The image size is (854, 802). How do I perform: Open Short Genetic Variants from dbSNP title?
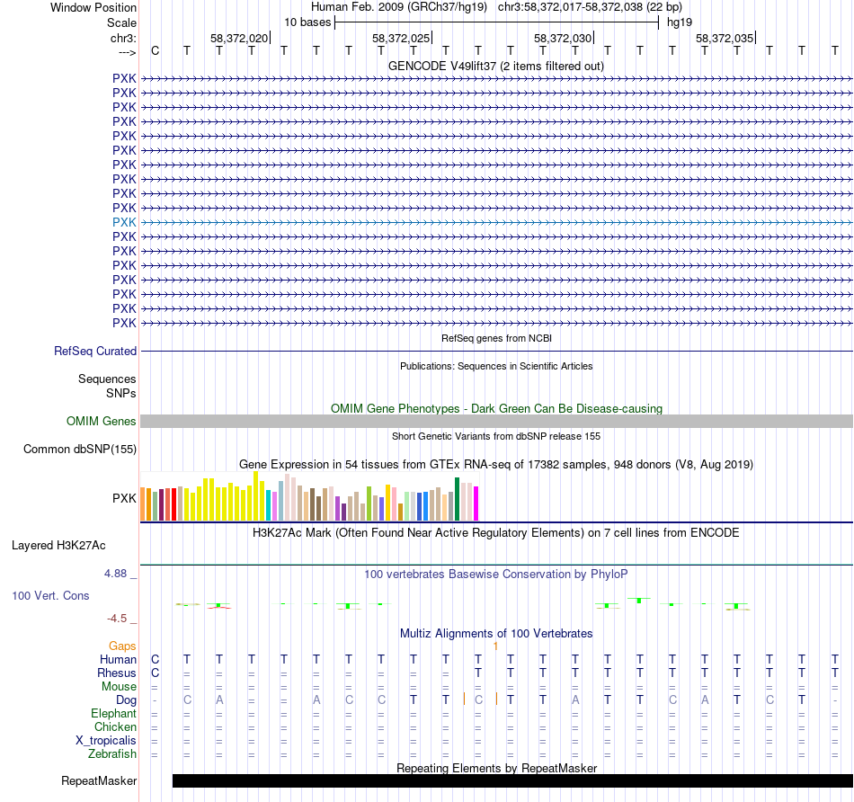tap(496, 436)
